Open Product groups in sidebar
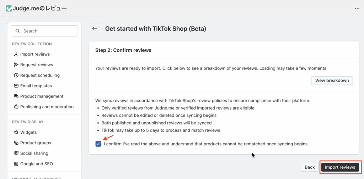The height and width of the screenshot is (179, 364). click(x=36, y=143)
